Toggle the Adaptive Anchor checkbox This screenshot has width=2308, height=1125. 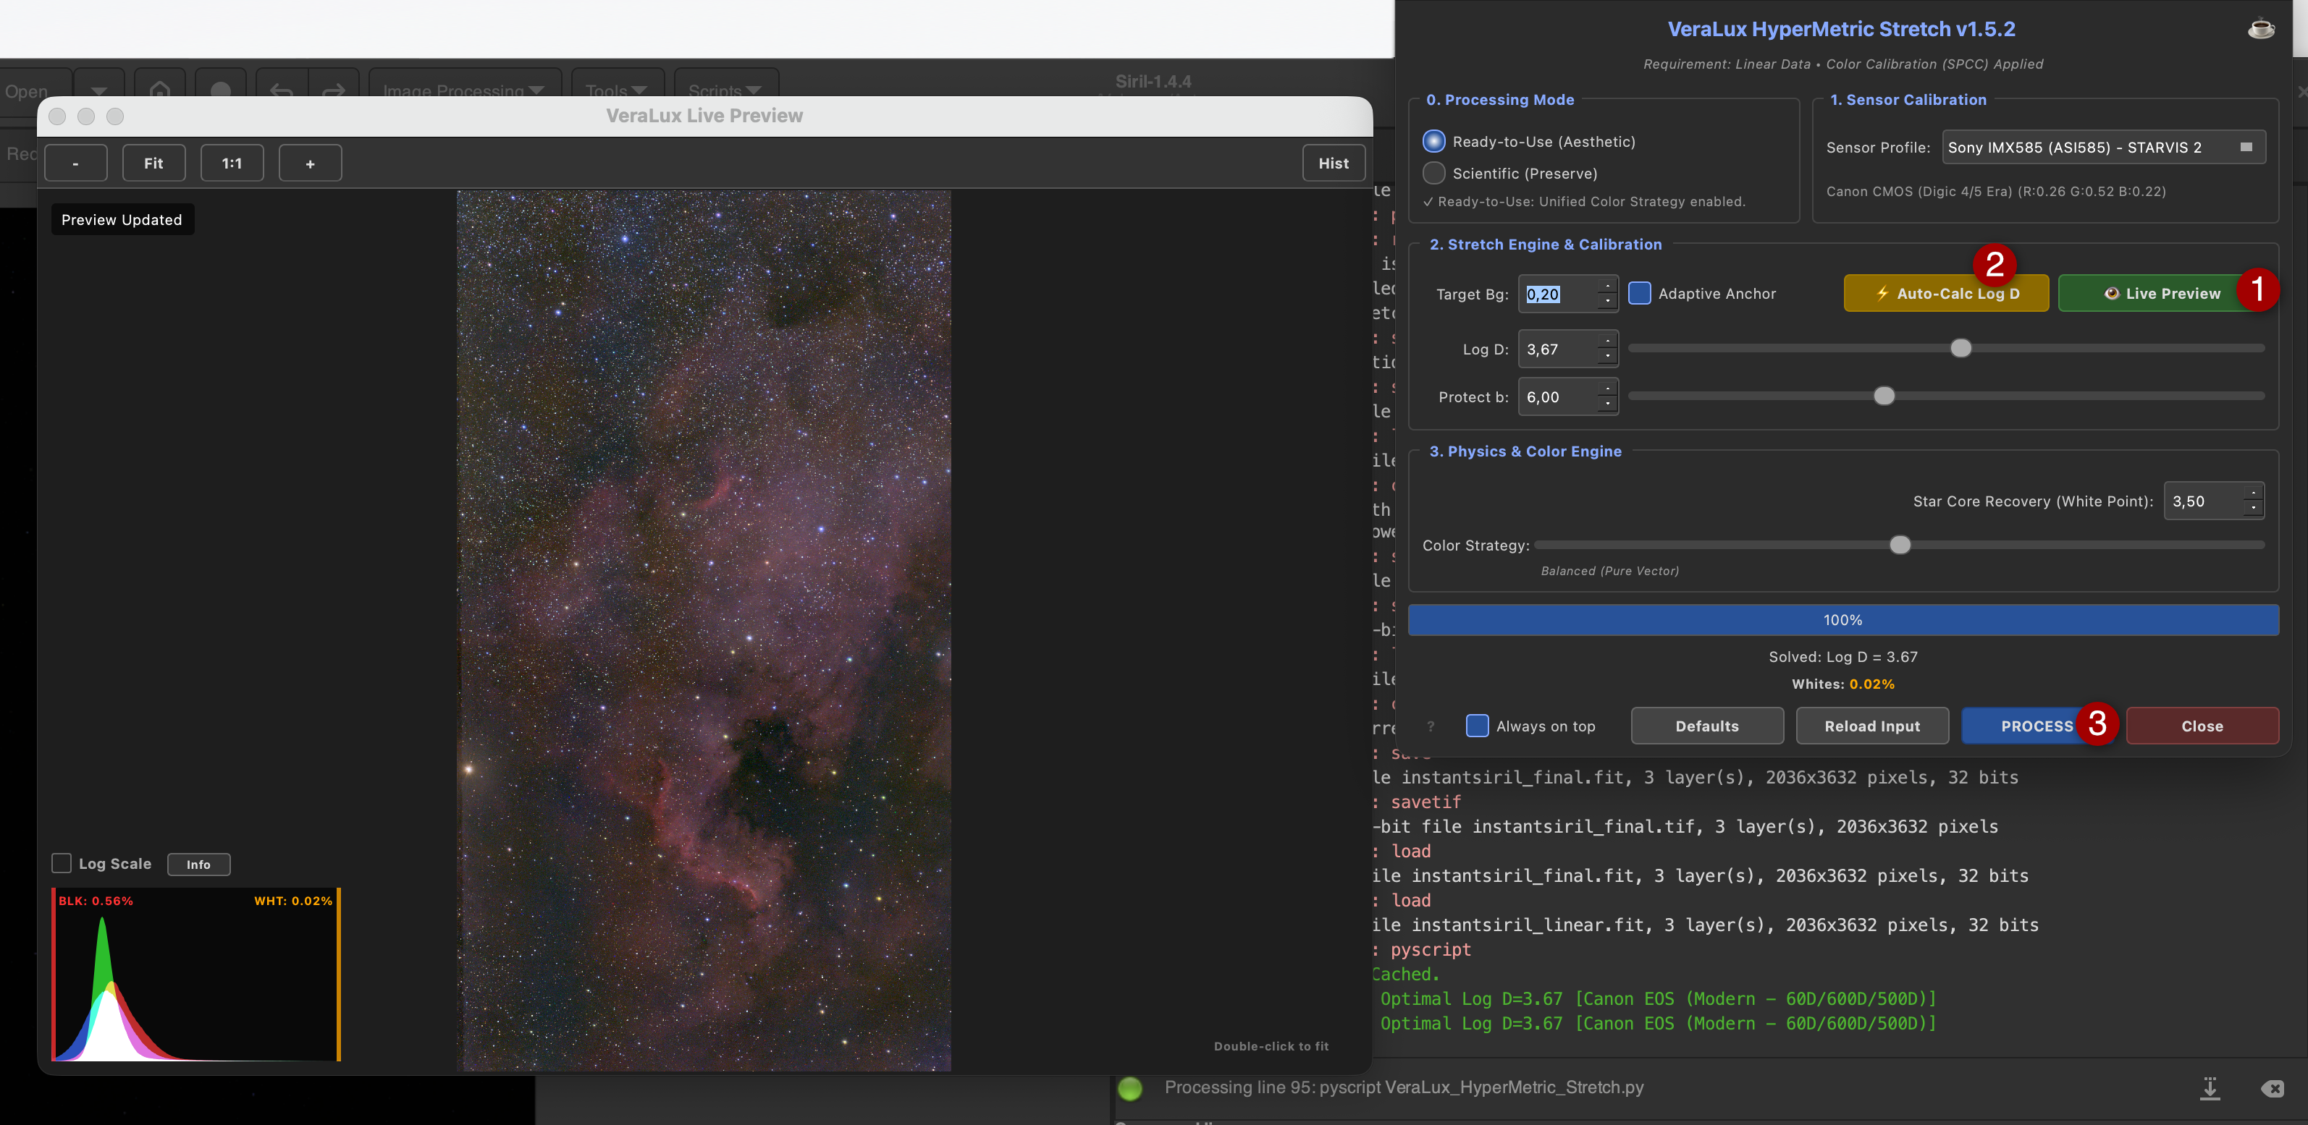[x=1639, y=293]
